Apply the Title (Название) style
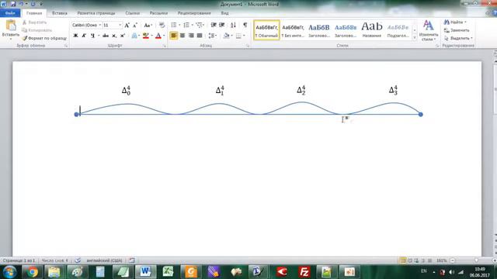 [x=372, y=30]
